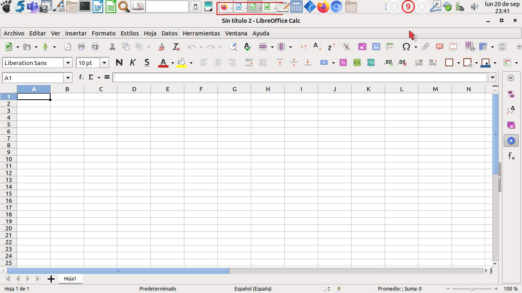Click the Print icon in the toolbar
Image resolution: width=522 pixels, height=293 pixels.
81,47
